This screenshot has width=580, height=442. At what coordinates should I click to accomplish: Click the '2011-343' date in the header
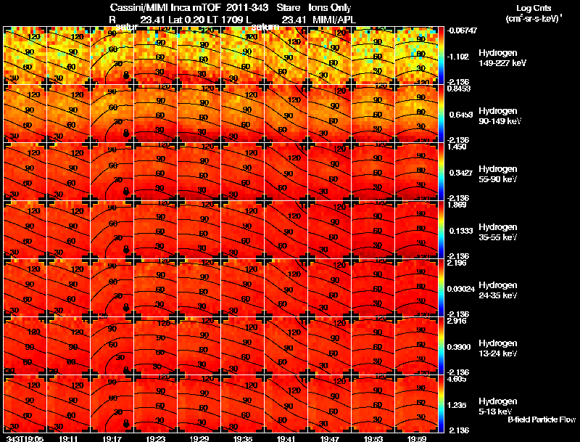coord(249,8)
